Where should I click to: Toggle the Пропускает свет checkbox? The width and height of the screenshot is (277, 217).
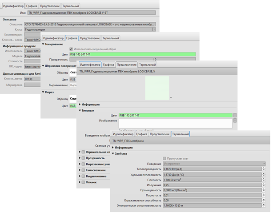tap(165, 158)
